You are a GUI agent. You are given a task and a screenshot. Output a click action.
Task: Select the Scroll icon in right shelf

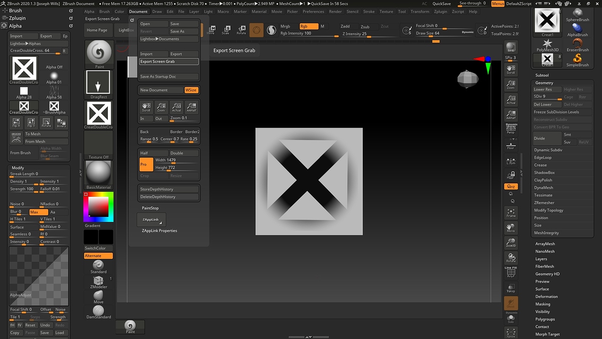pos(511,68)
